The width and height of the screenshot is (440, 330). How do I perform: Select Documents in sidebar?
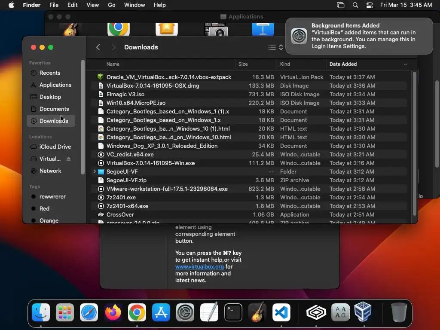pyautogui.click(x=51, y=109)
